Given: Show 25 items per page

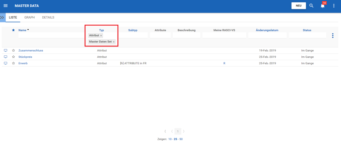Looking at the screenshot, I should pyautogui.click(x=175, y=139).
